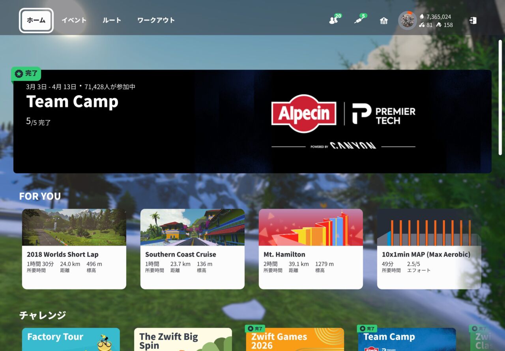Open the friends list icon with 20 badge

[334, 21]
